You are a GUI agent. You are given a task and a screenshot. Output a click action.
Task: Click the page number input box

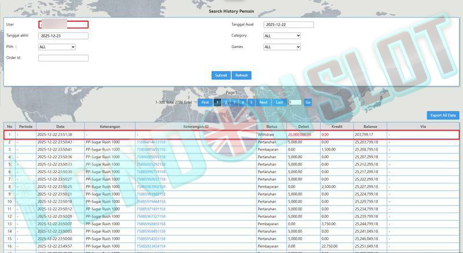click(295, 102)
